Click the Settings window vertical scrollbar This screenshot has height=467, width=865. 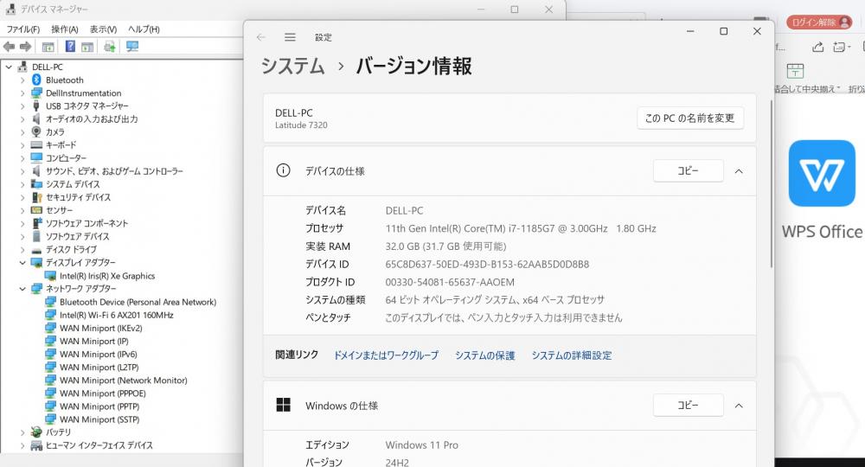pyautogui.click(x=772, y=184)
